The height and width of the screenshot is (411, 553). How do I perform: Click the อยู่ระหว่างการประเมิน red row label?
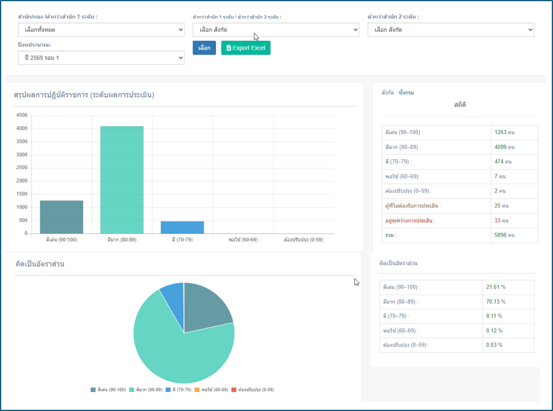coord(409,221)
